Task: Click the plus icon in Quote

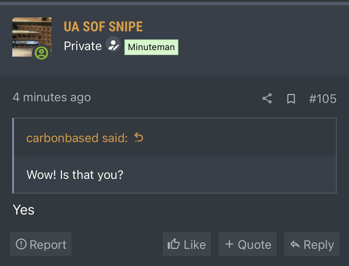Action: (x=229, y=244)
